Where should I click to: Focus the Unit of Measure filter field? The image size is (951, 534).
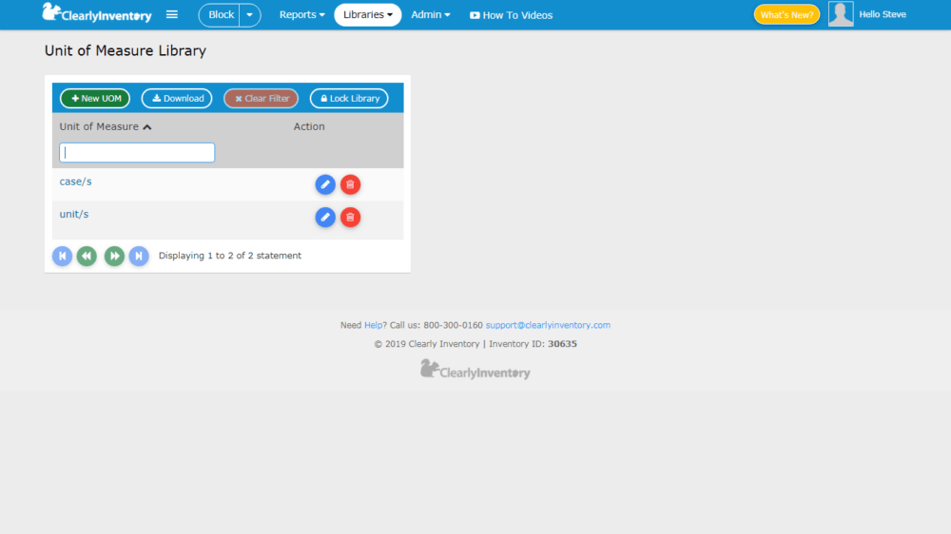point(137,153)
